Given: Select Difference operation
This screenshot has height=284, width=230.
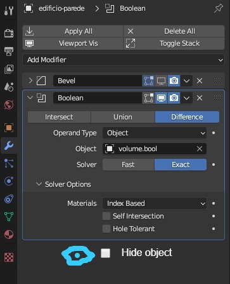Looking at the screenshot, I should [x=187, y=117].
